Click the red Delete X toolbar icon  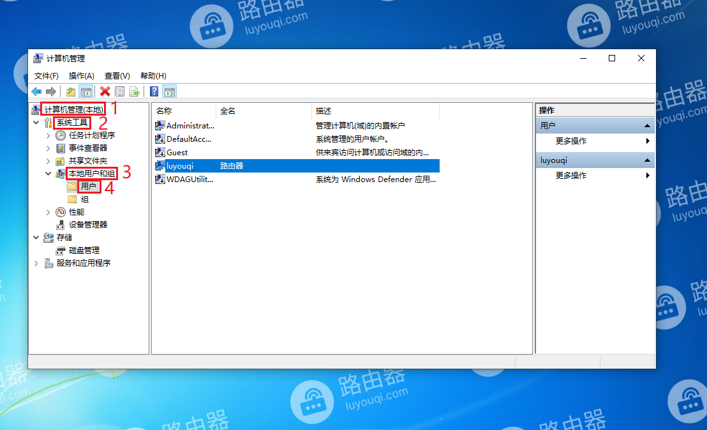pyautogui.click(x=105, y=92)
